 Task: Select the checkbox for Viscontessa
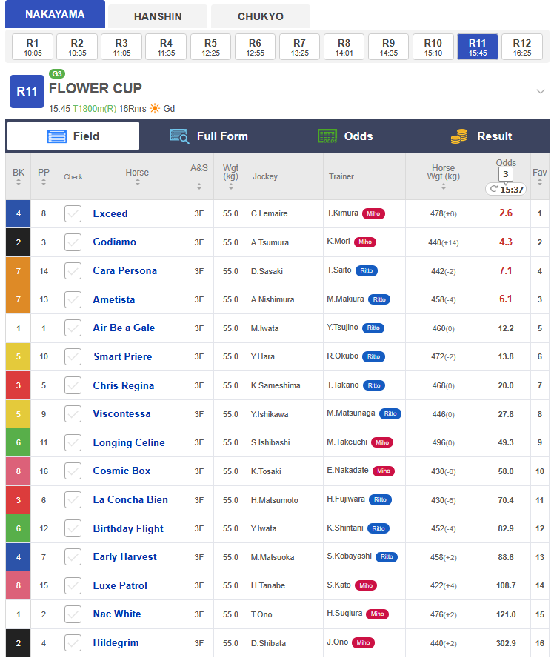[73, 414]
